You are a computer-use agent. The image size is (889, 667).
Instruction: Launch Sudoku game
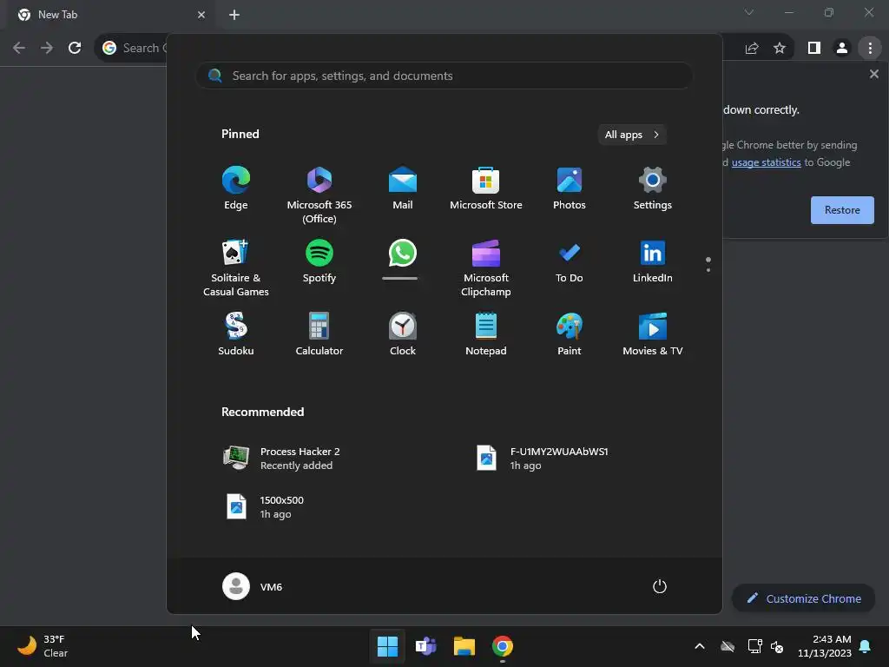[x=236, y=334]
